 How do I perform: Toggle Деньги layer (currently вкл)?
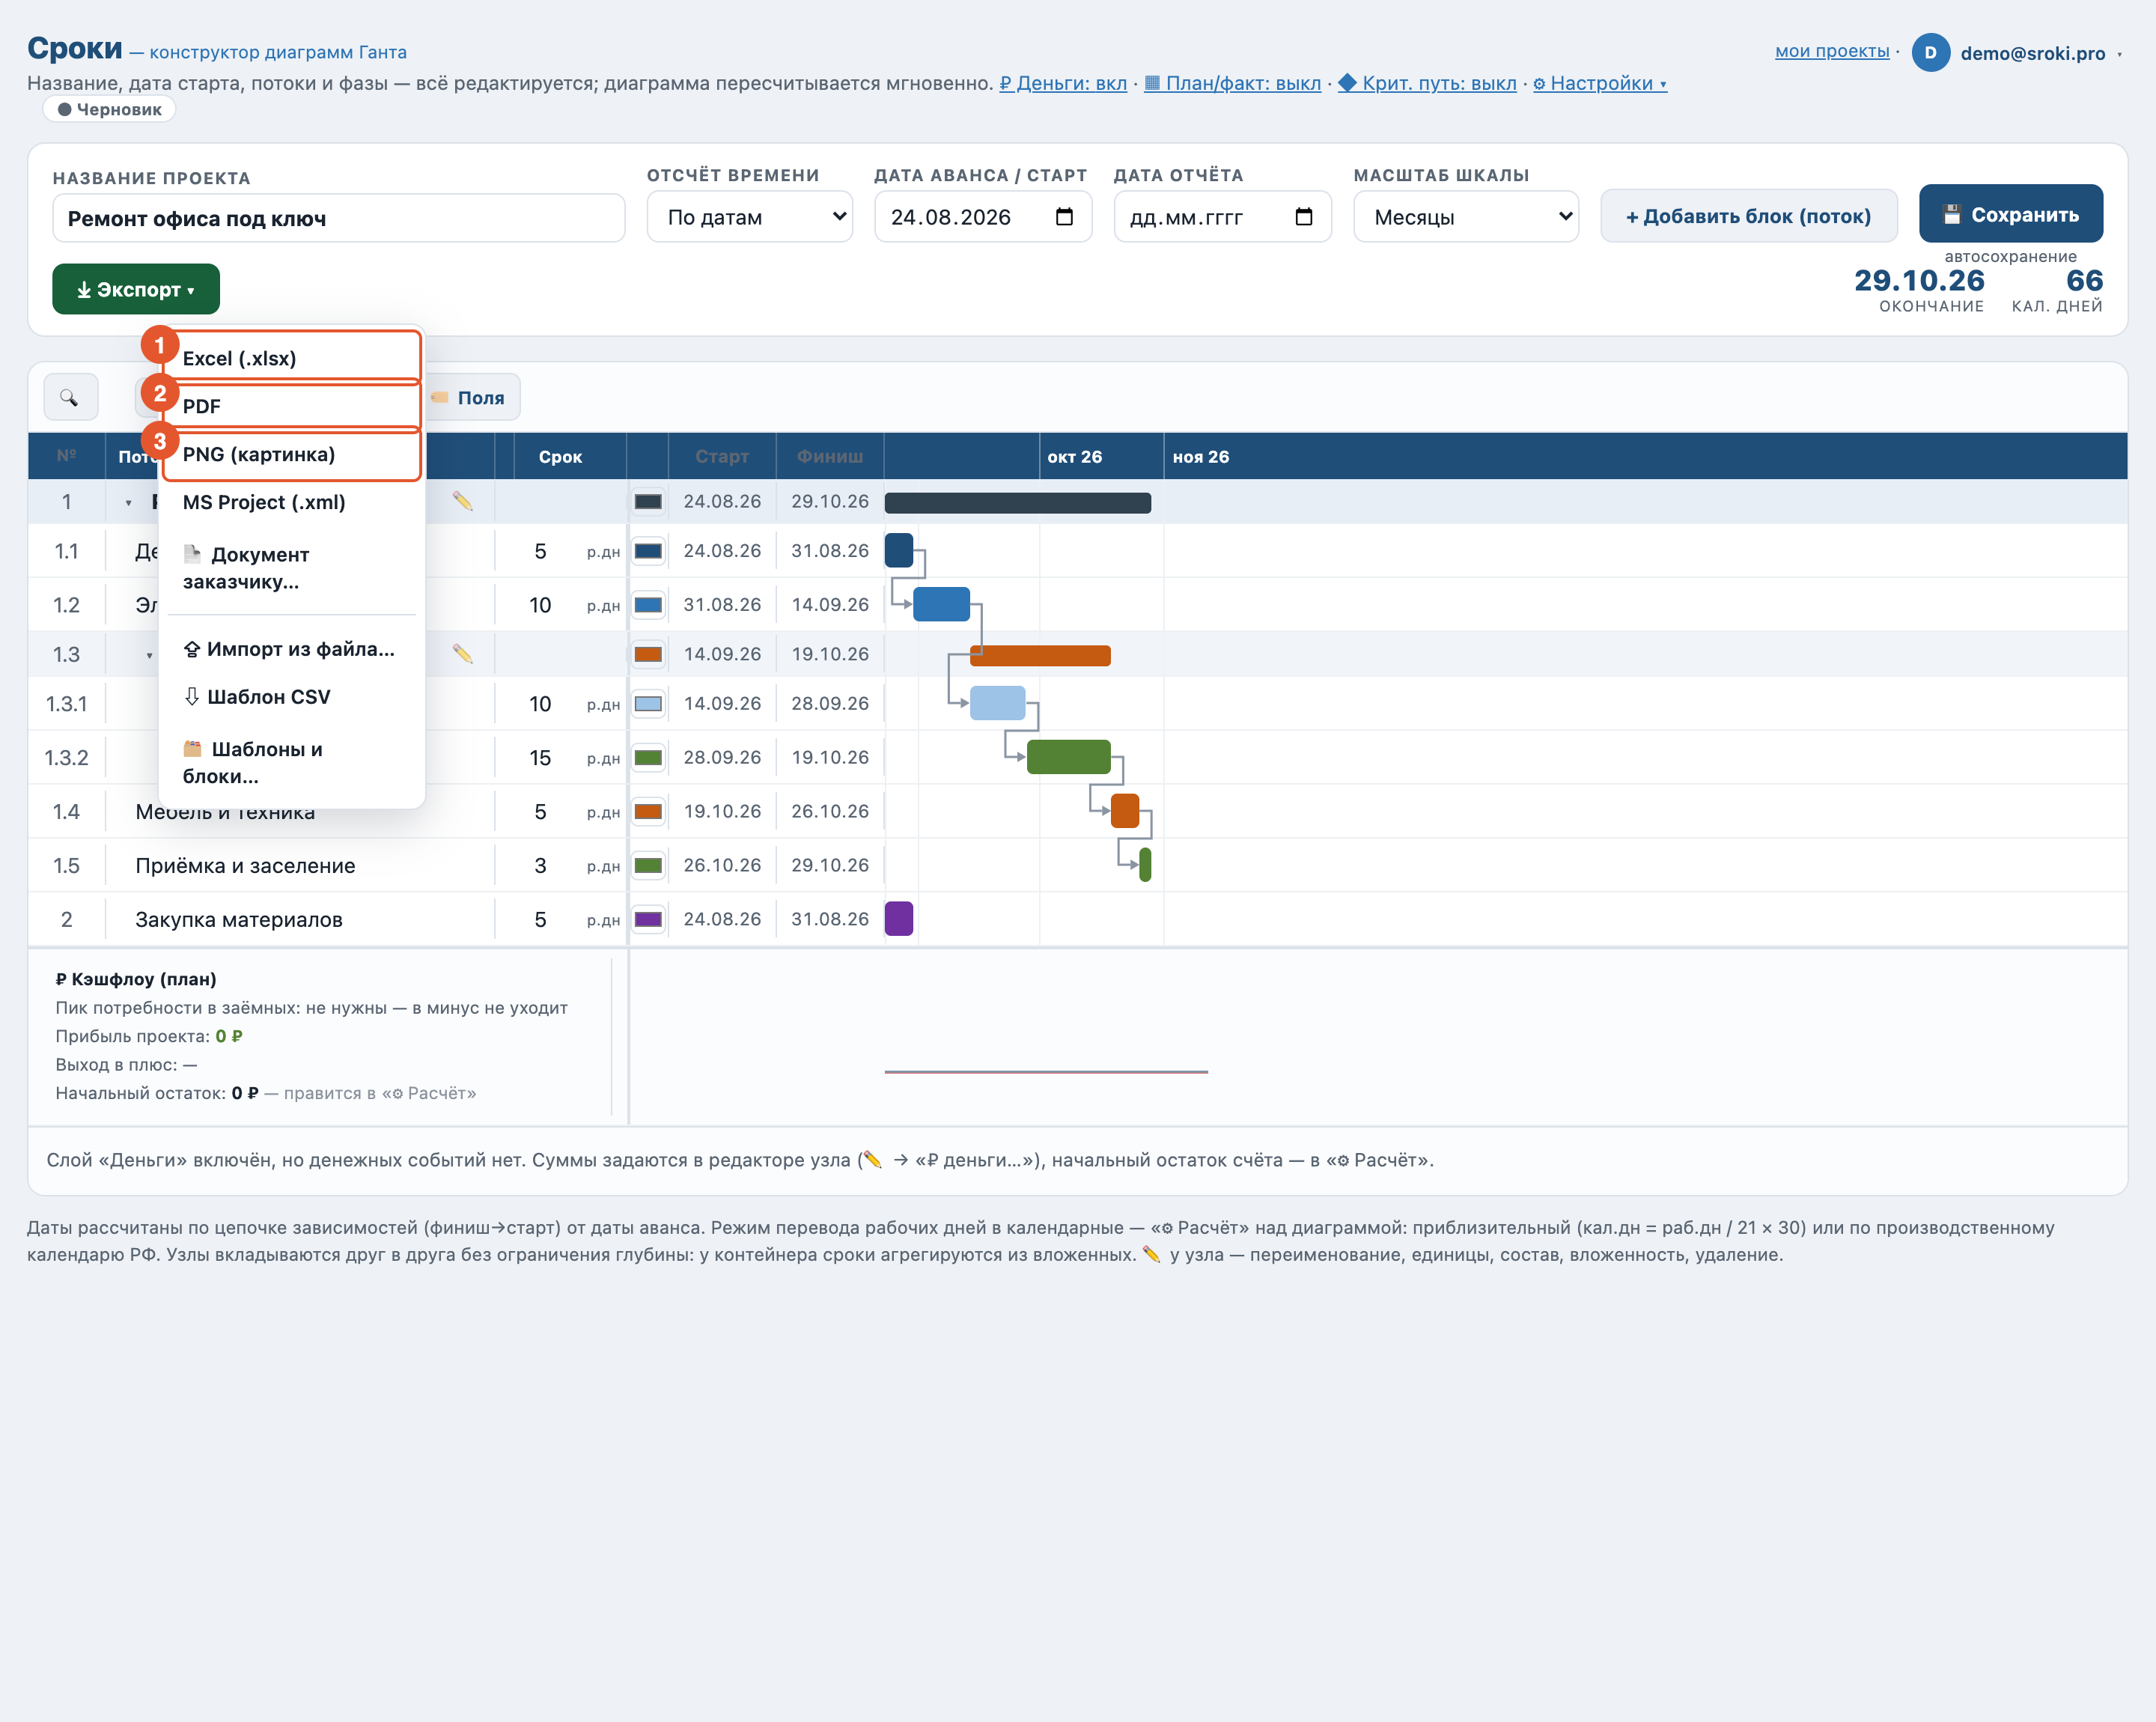coord(1062,83)
